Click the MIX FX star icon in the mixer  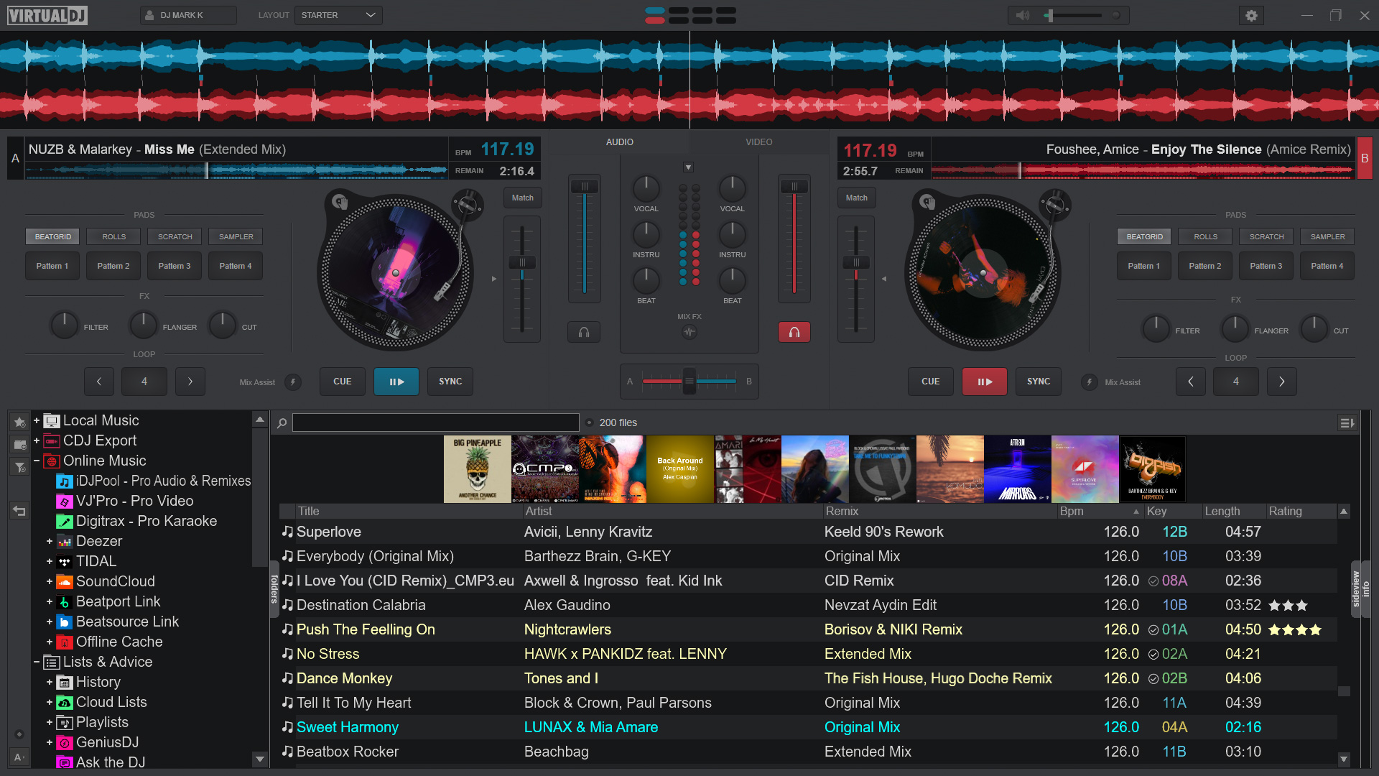point(689,332)
